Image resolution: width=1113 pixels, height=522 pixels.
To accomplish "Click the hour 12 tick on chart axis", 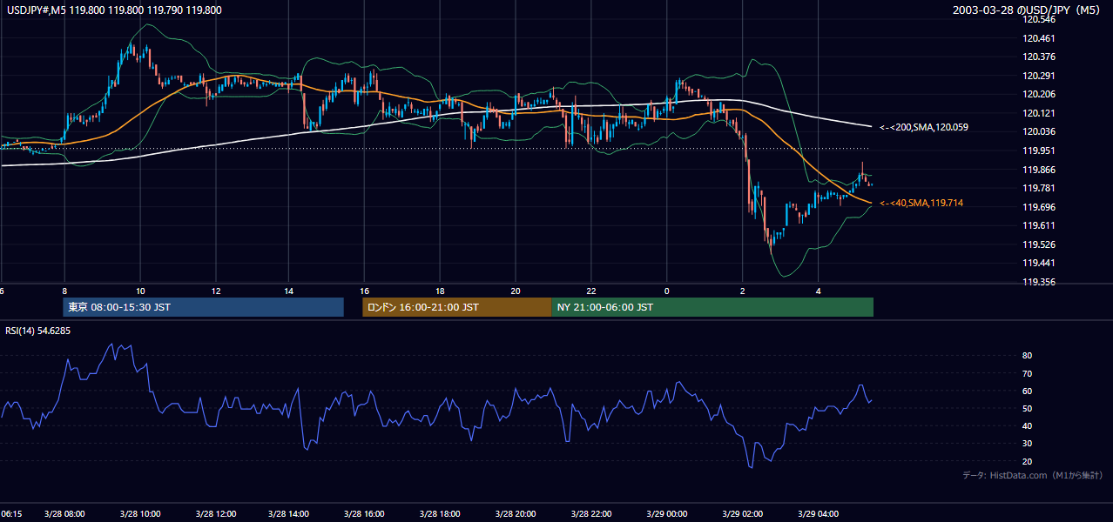I will point(215,291).
